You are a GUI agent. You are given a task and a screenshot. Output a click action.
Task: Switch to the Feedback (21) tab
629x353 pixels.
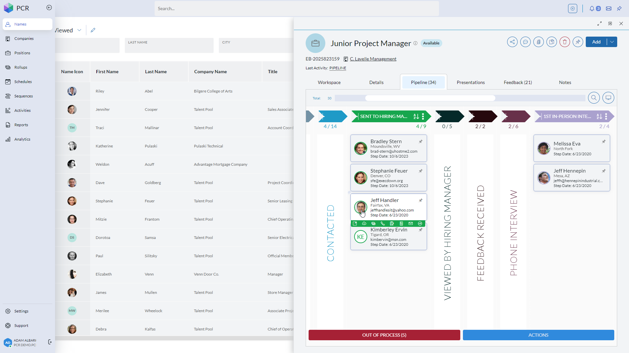518,82
